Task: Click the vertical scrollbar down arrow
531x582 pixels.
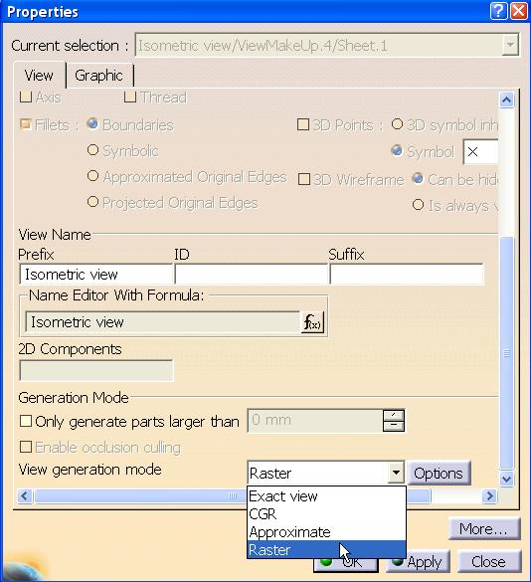Action: [506, 479]
